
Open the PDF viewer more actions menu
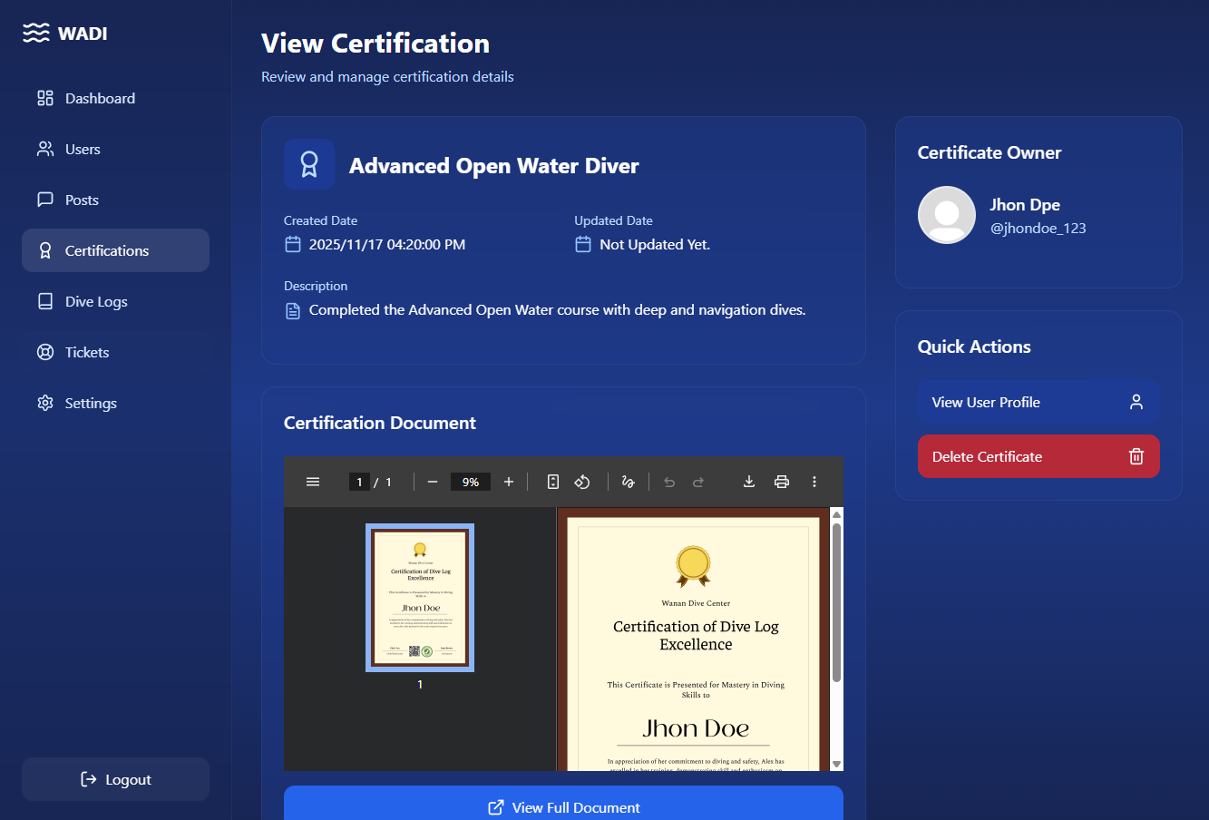click(x=814, y=482)
